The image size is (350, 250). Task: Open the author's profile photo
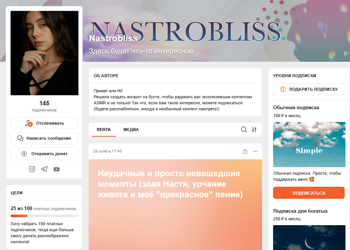coord(45,53)
